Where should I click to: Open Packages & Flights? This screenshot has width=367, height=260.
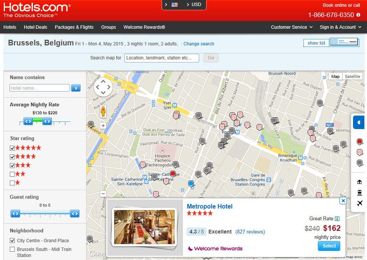(74, 27)
